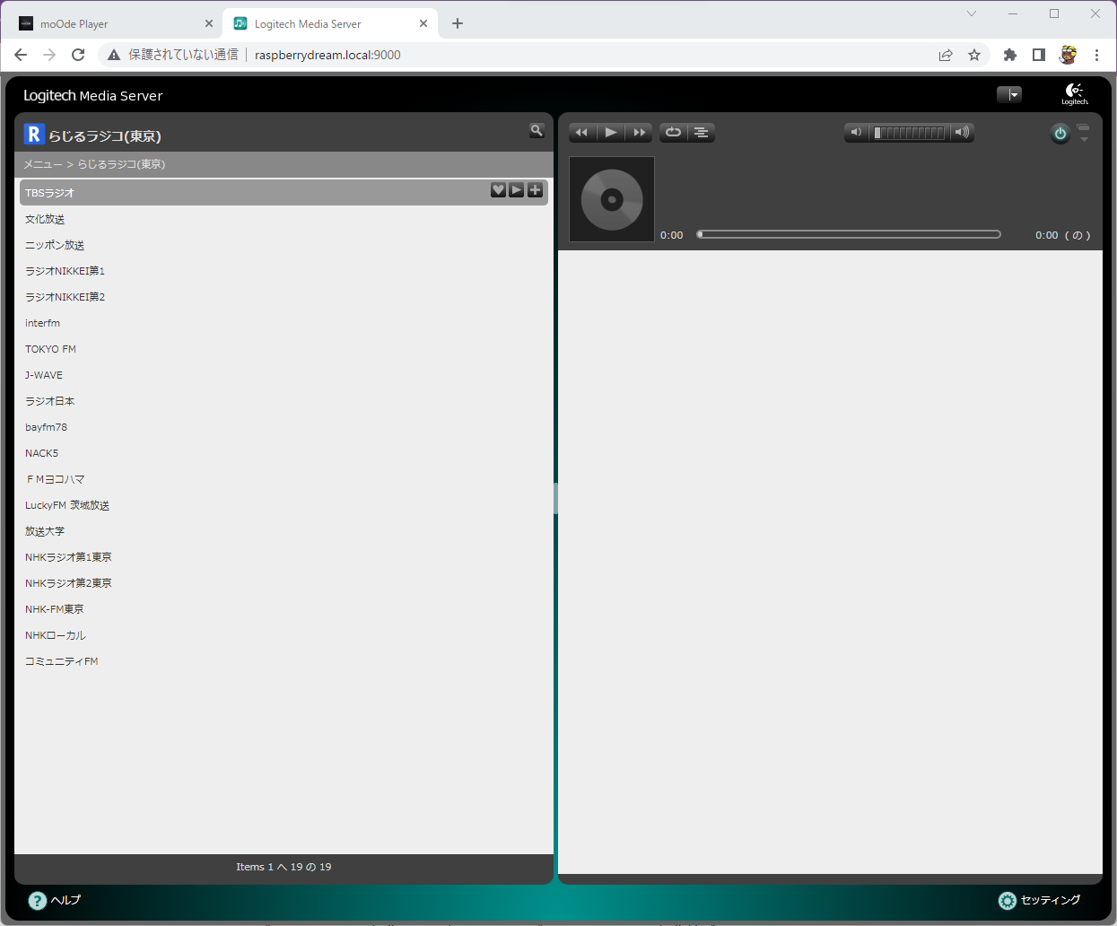The height and width of the screenshot is (926, 1117).
Task: Seek on the track progress bar
Action: tap(849, 234)
